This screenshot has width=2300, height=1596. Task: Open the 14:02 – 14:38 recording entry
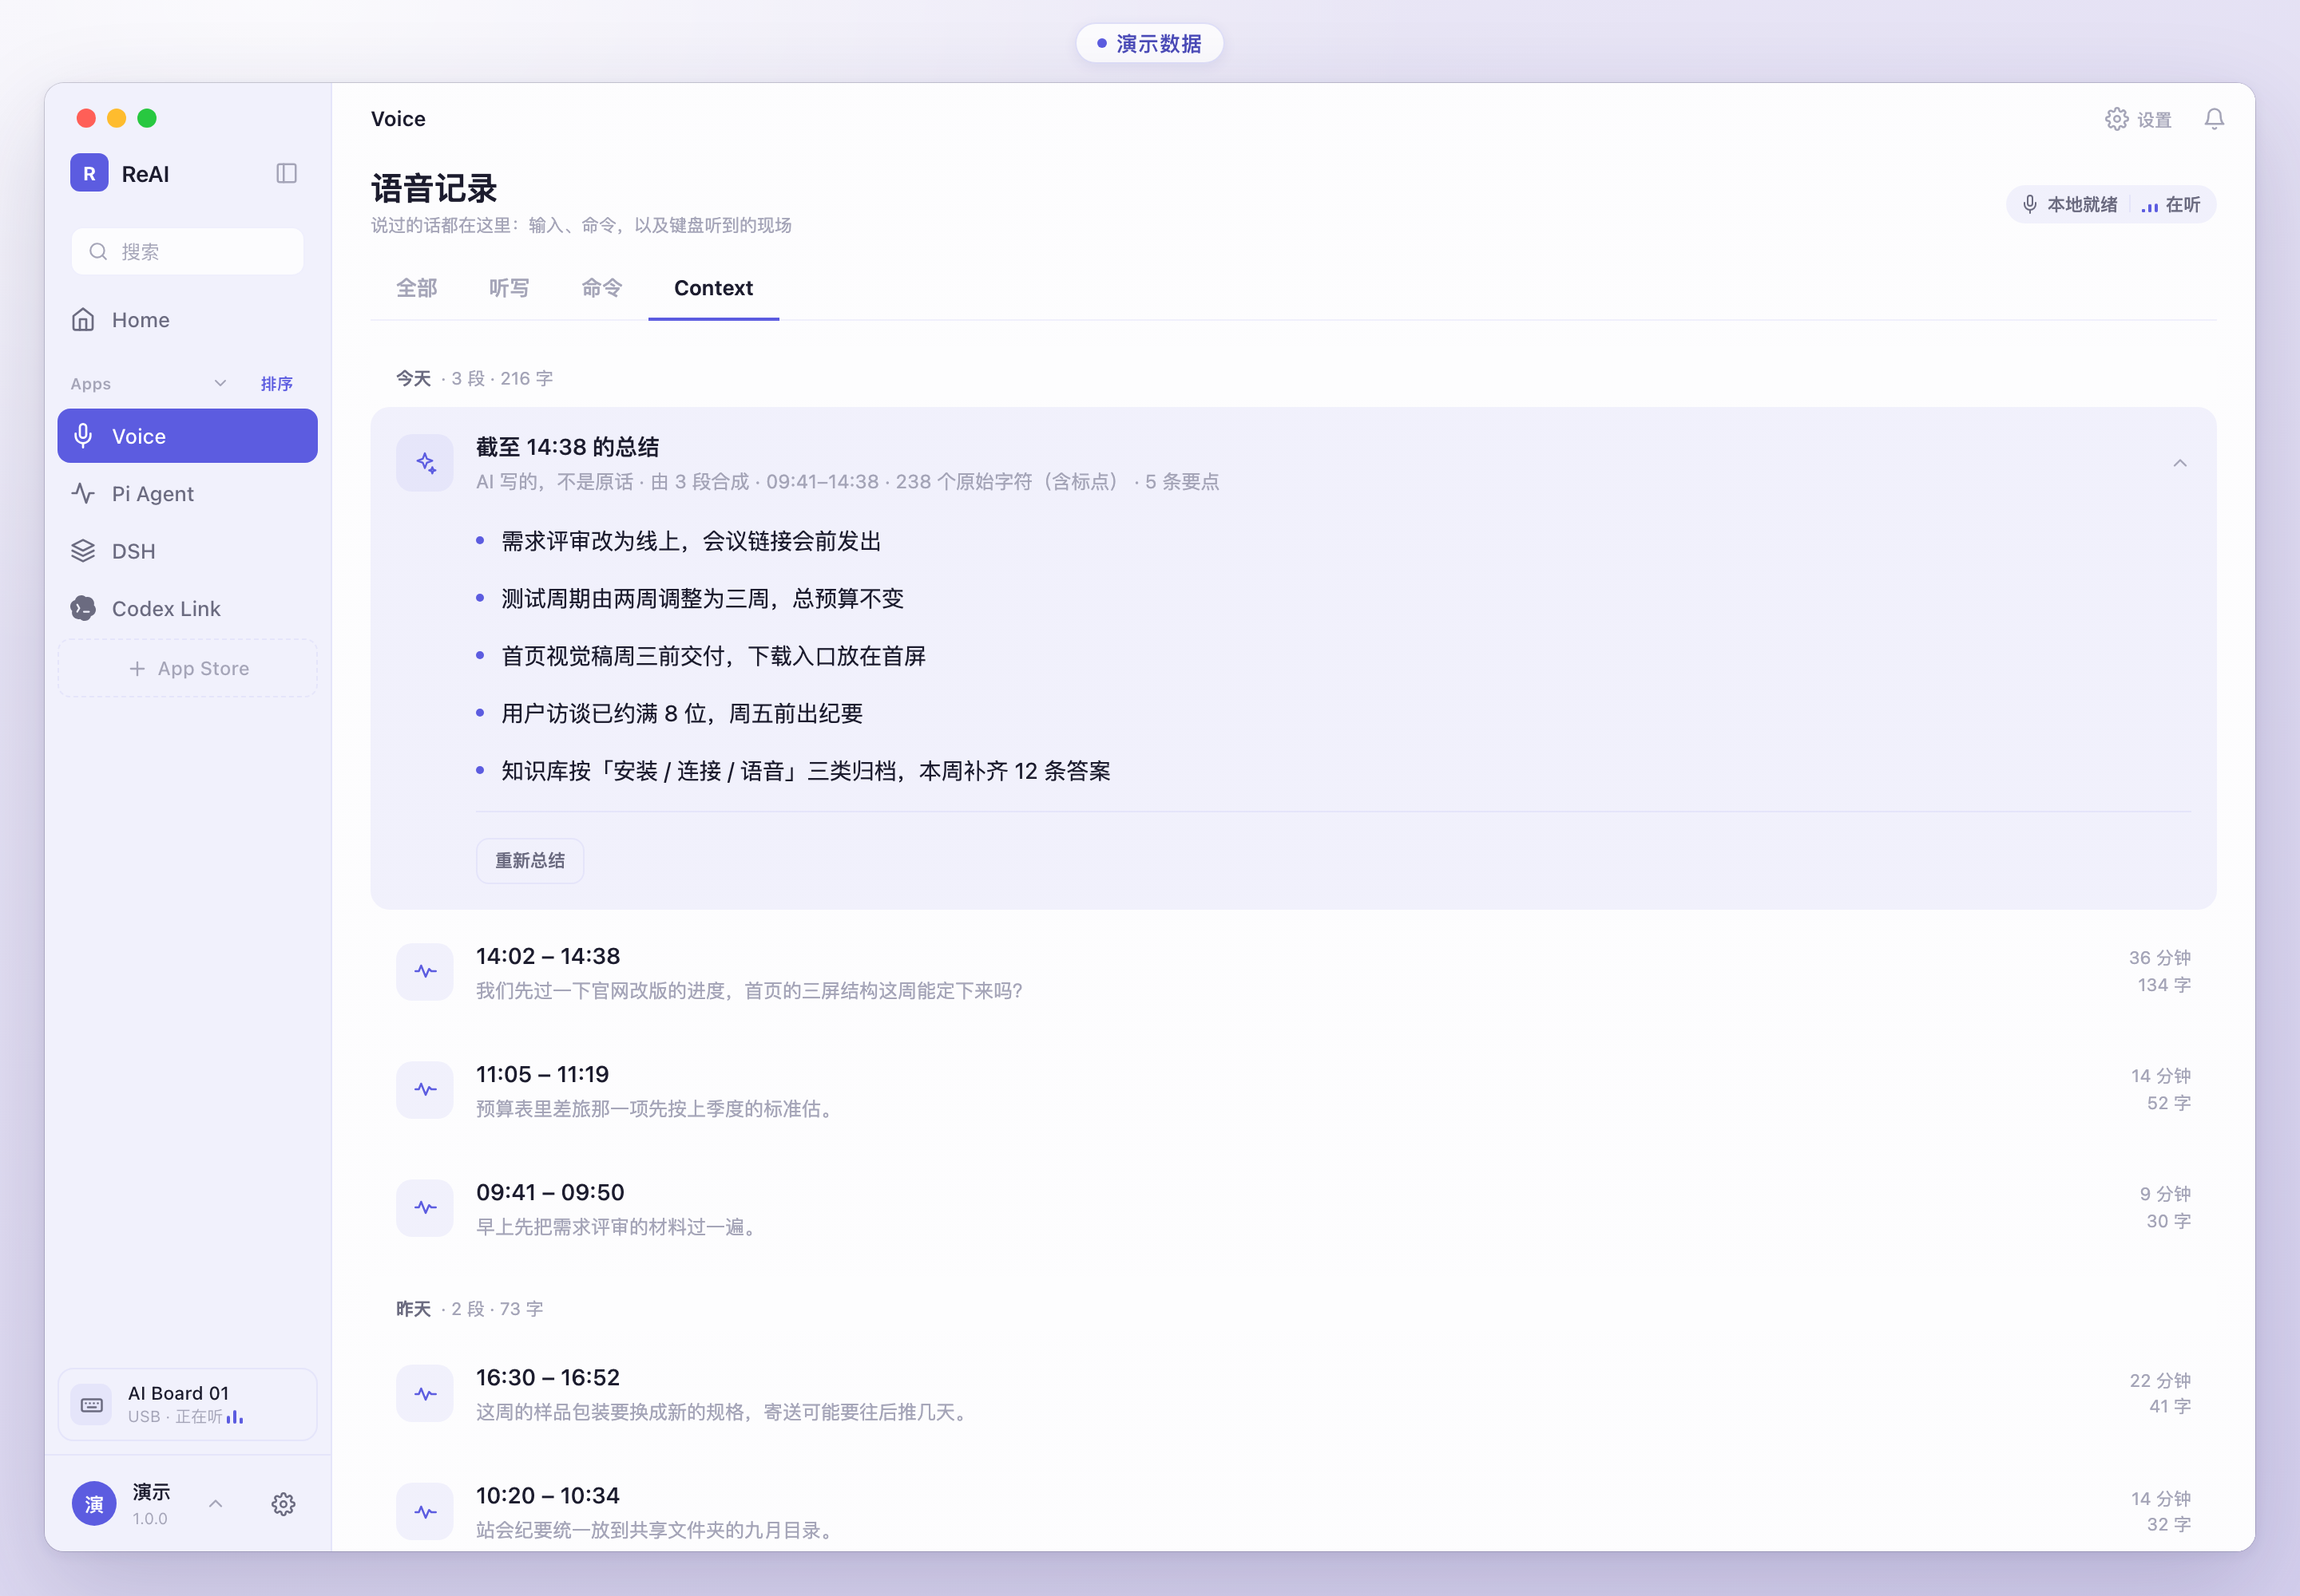coord(1293,972)
